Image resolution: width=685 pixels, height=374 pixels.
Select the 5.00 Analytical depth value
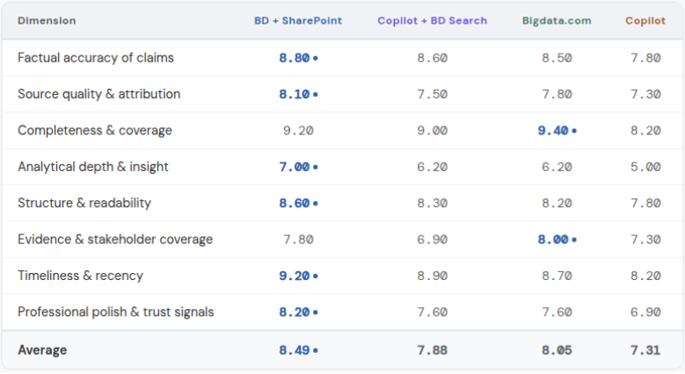[645, 166]
